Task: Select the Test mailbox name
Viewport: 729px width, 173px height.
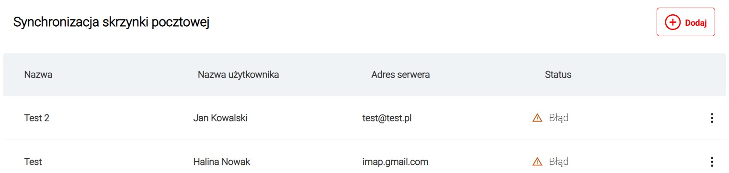Action: pyautogui.click(x=33, y=162)
